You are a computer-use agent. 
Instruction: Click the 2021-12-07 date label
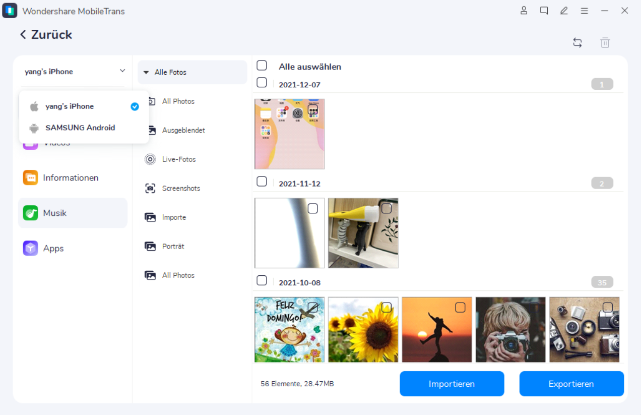pyautogui.click(x=299, y=85)
